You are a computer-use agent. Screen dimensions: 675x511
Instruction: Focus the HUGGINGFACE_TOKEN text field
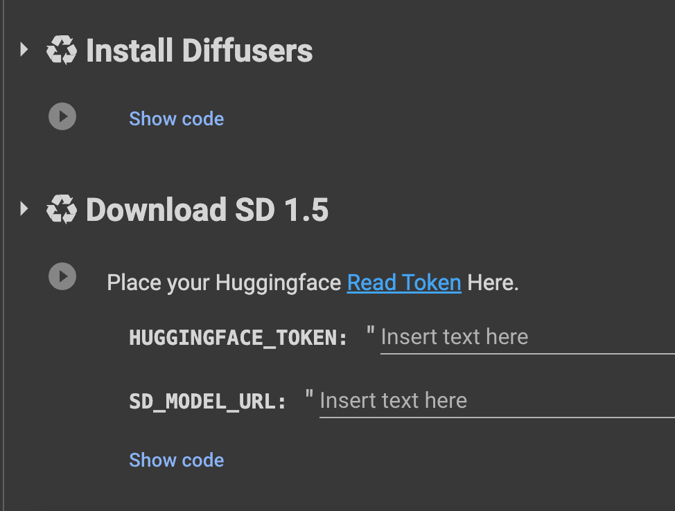point(527,338)
